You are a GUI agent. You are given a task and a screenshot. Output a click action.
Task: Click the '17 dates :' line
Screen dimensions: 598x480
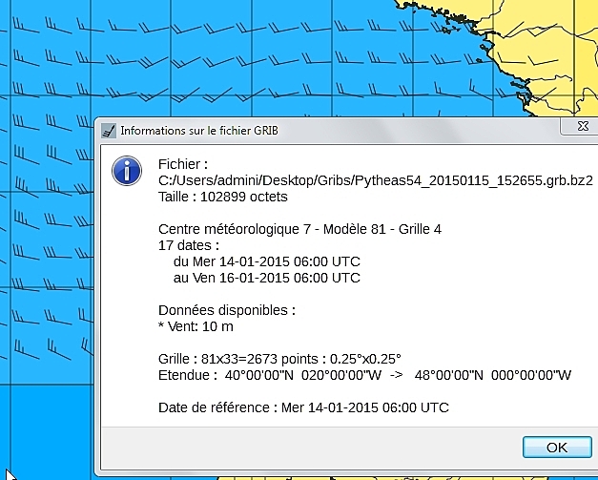(189, 245)
